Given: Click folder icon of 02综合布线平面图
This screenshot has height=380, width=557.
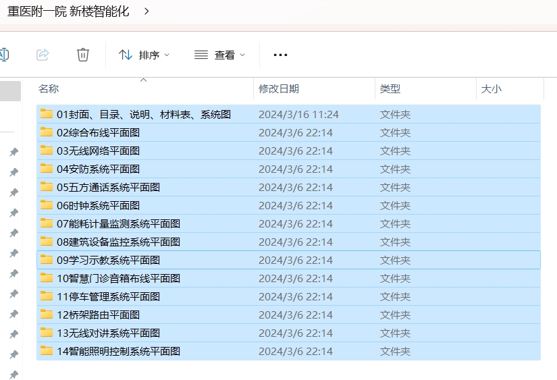Looking at the screenshot, I should [x=47, y=132].
